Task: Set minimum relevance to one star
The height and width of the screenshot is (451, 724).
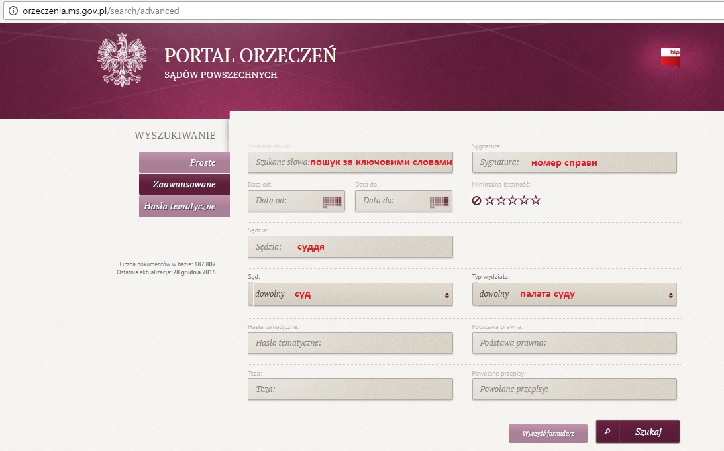Action: pos(491,201)
